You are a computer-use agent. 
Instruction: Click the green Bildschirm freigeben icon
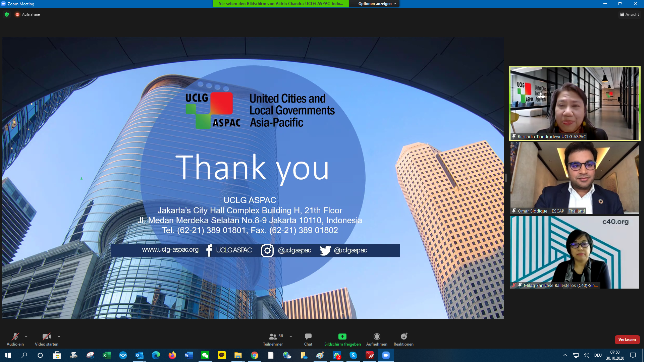(342, 337)
